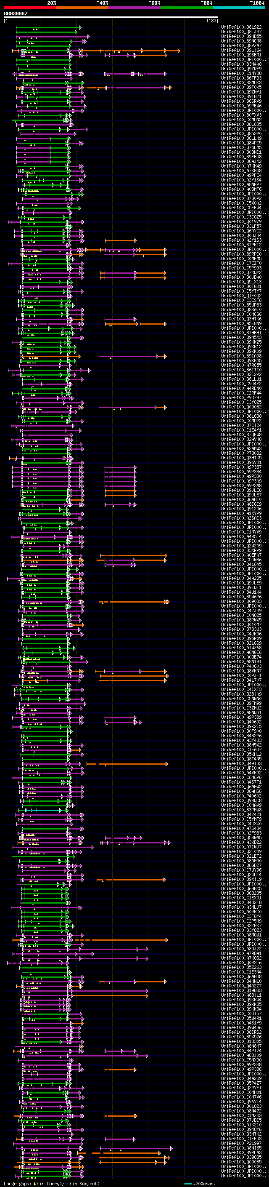
Task: Select the UniRef100_A0BMF6 label
Action: [241, 189]
